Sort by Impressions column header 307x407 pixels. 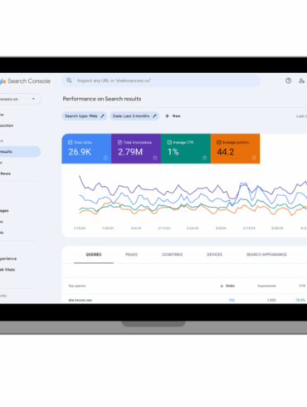tap(266, 286)
